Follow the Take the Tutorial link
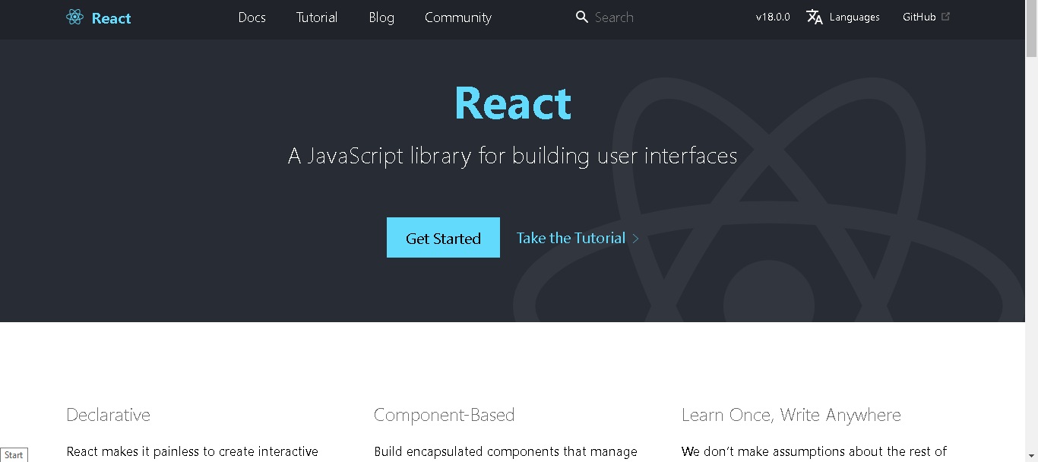This screenshot has height=462, width=1038. point(571,237)
